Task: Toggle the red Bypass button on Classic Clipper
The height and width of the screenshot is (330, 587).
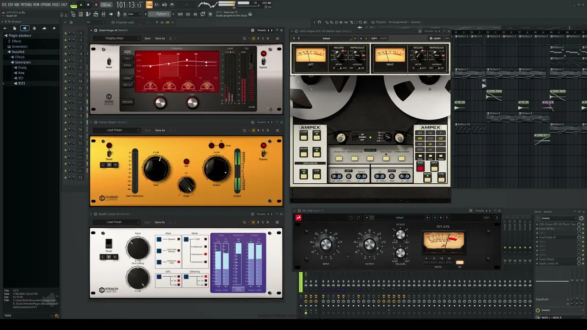Action: click(263, 146)
